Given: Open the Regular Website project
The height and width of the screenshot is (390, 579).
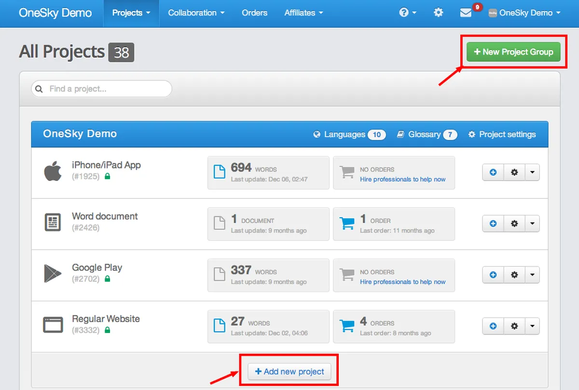Looking at the screenshot, I should tap(106, 319).
